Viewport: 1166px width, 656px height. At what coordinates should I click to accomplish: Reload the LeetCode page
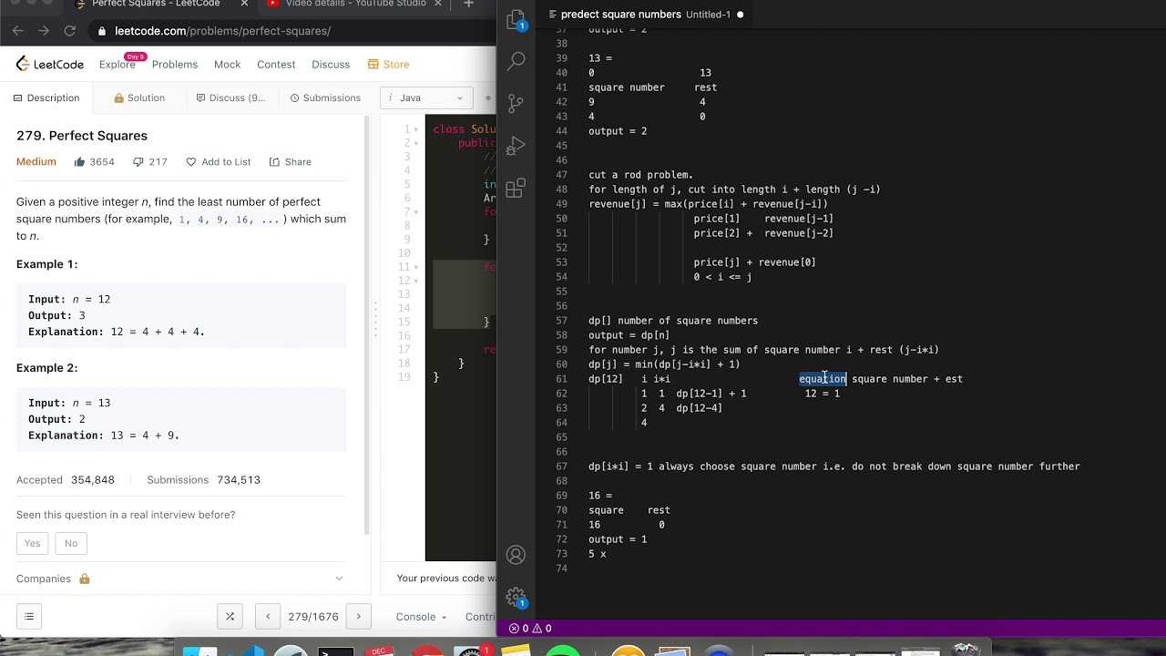70,31
